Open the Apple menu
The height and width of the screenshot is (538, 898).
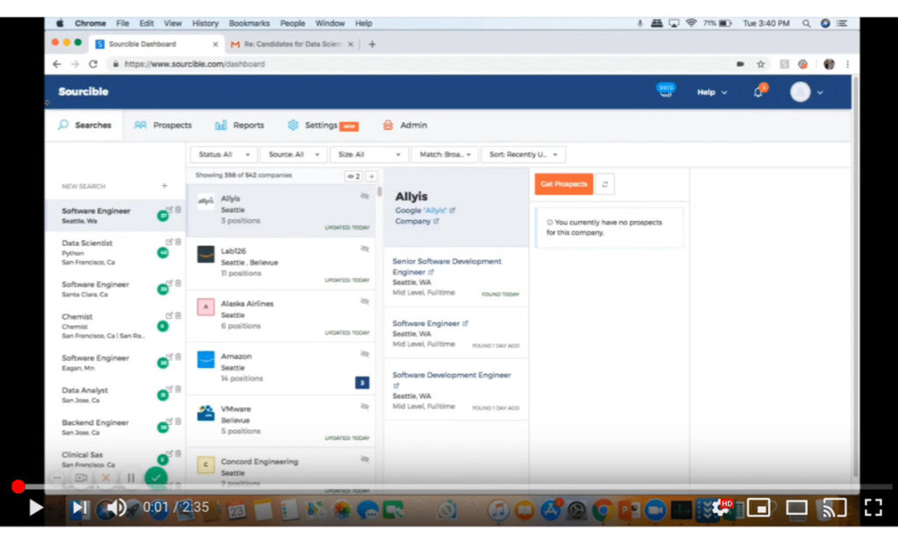tap(60, 24)
